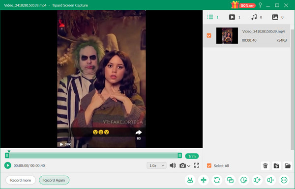Click the file name Video_241028150539.mp4
The image size is (295, 189).
click(264, 31)
